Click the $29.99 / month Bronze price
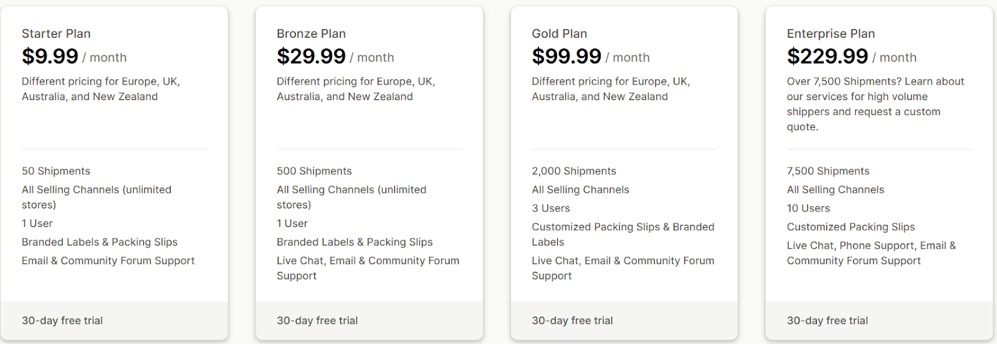Screen dimensions: 997x344 tap(335, 57)
